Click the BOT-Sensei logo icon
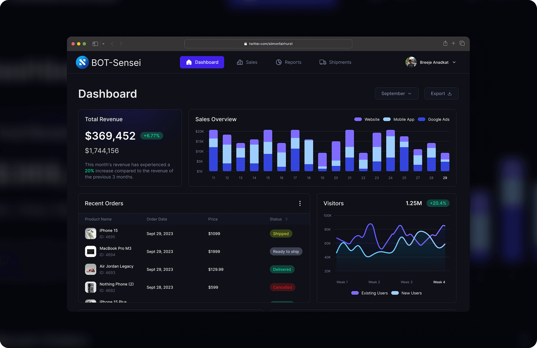The image size is (537, 348). point(82,62)
